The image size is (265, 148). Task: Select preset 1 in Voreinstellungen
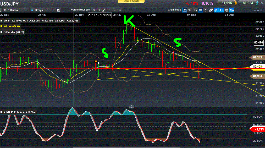point(99,10)
